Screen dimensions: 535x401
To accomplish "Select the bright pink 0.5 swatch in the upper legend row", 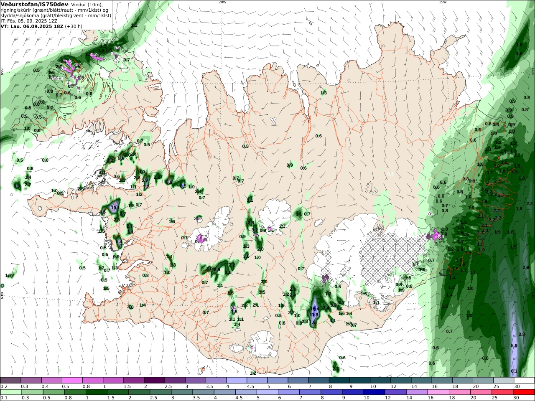I will tap(72, 380).
